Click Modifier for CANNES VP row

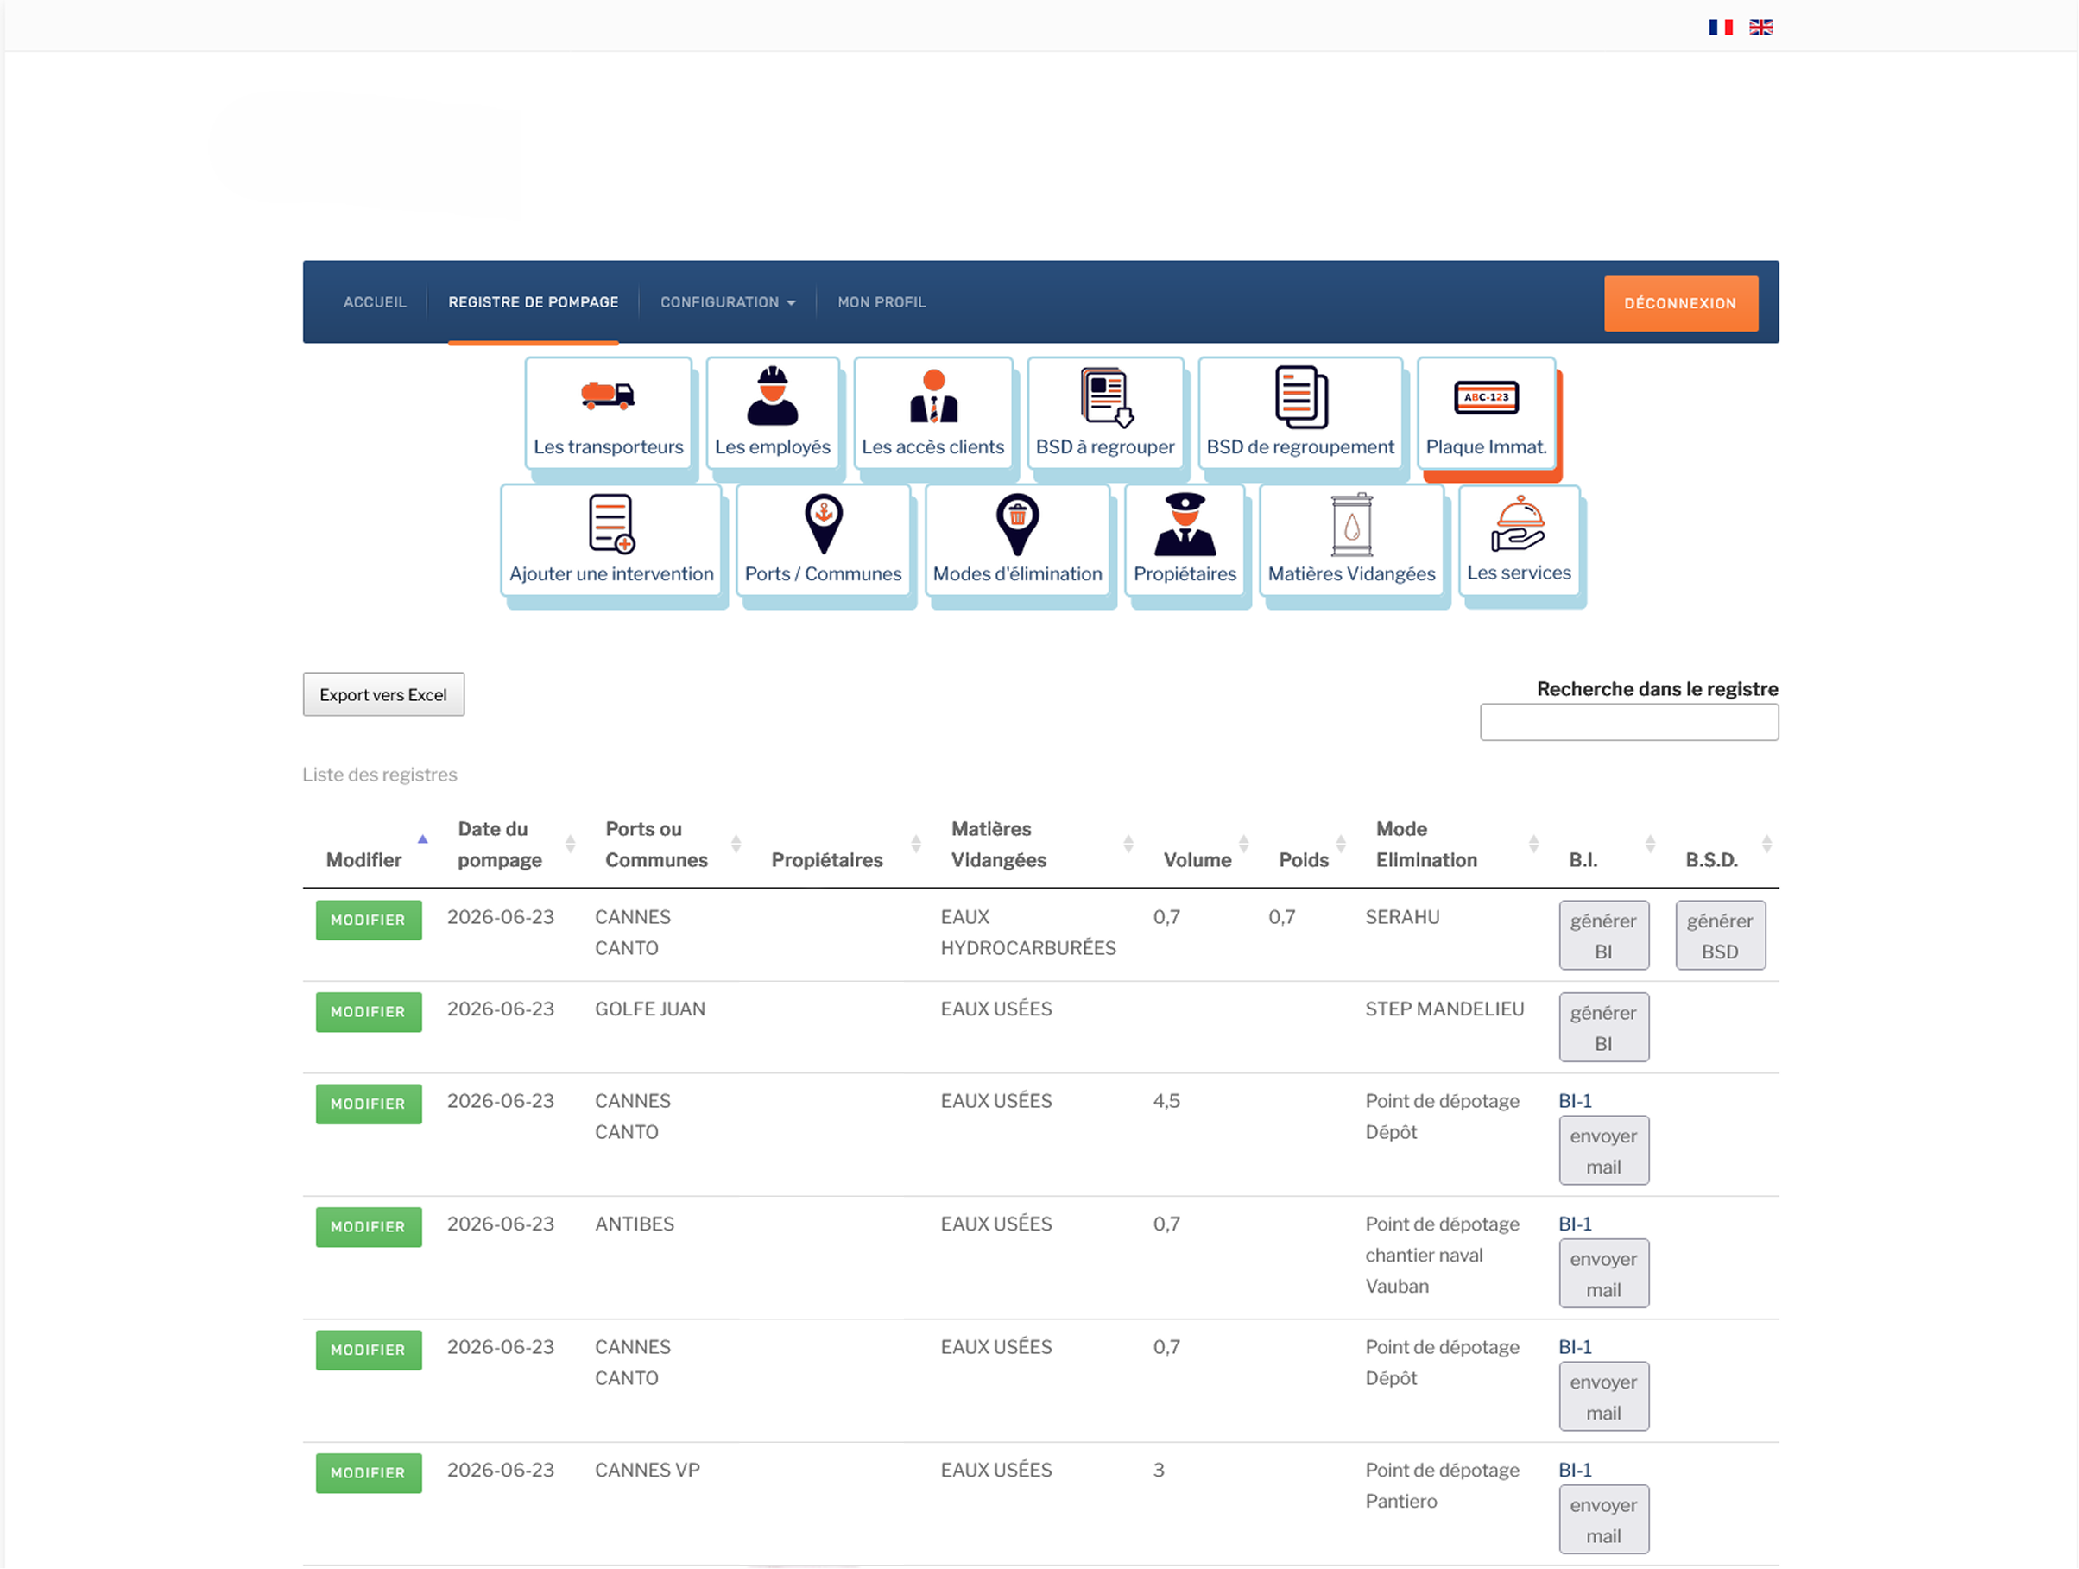[369, 1474]
